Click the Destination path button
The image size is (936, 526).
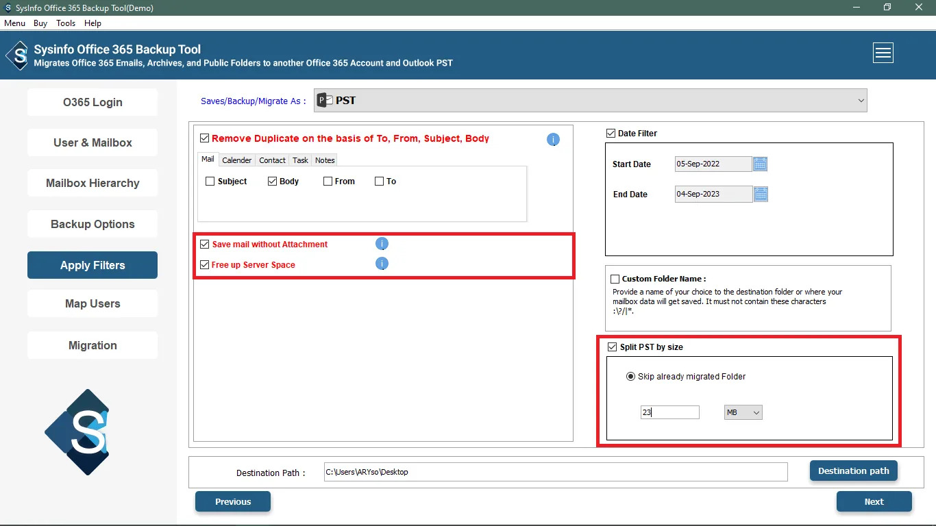(854, 471)
